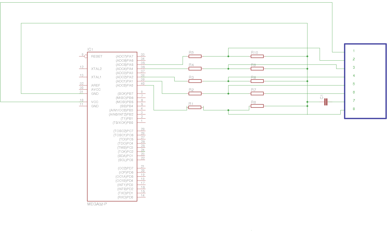
Task: Select pin 4 inside the blue connector box
Action: pyautogui.click(x=354, y=76)
